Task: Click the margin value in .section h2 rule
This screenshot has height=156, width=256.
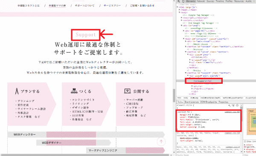Action: [195, 115]
